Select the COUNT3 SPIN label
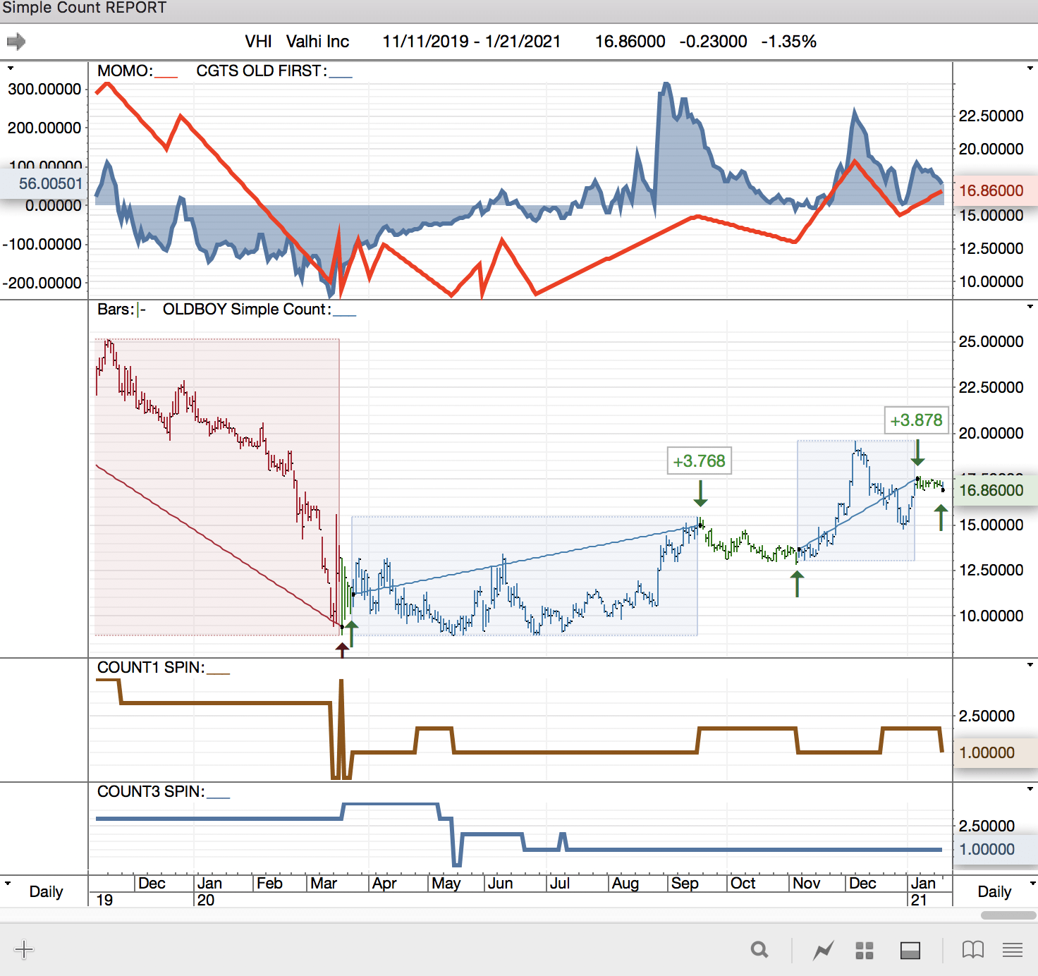Viewport: 1038px width, 976px height. [x=151, y=791]
